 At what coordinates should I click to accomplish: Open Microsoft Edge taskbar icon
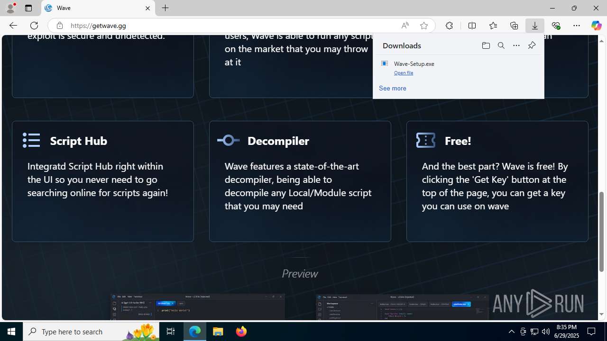(195, 332)
